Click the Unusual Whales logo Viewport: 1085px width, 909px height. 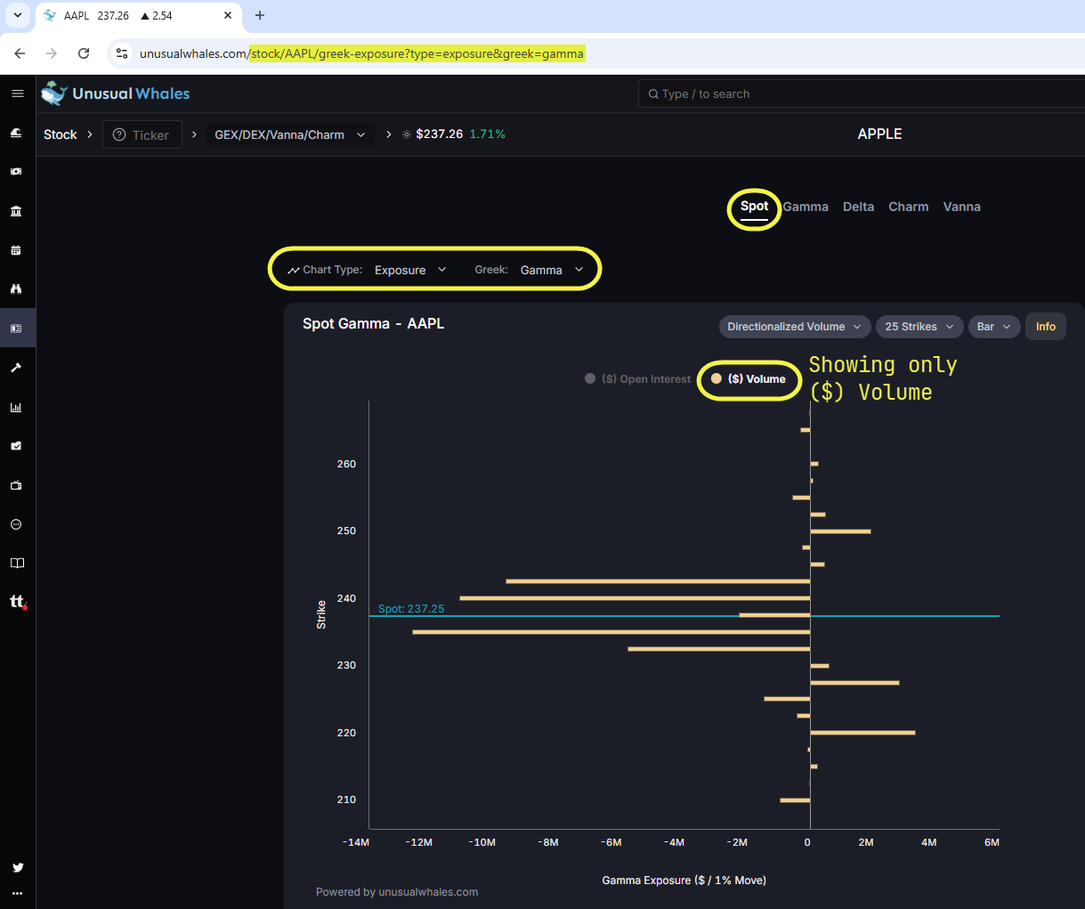point(116,93)
